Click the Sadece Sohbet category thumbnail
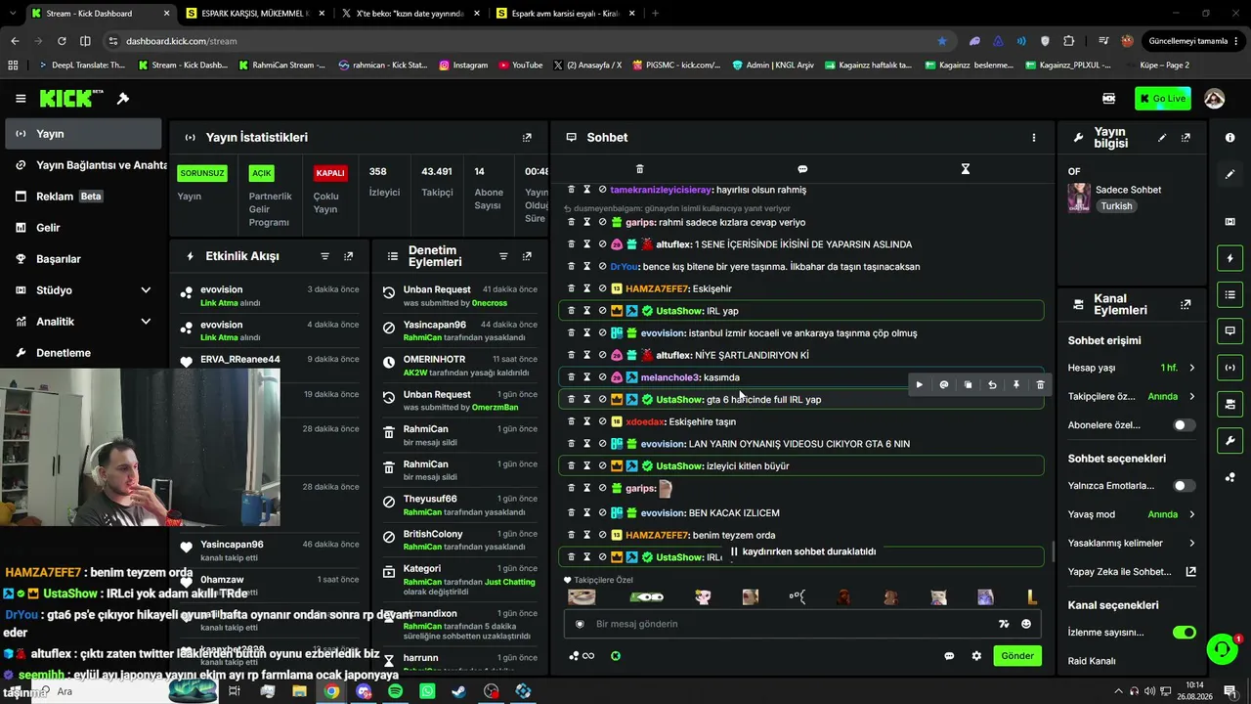The height and width of the screenshot is (704, 1251). (1079, 198)
